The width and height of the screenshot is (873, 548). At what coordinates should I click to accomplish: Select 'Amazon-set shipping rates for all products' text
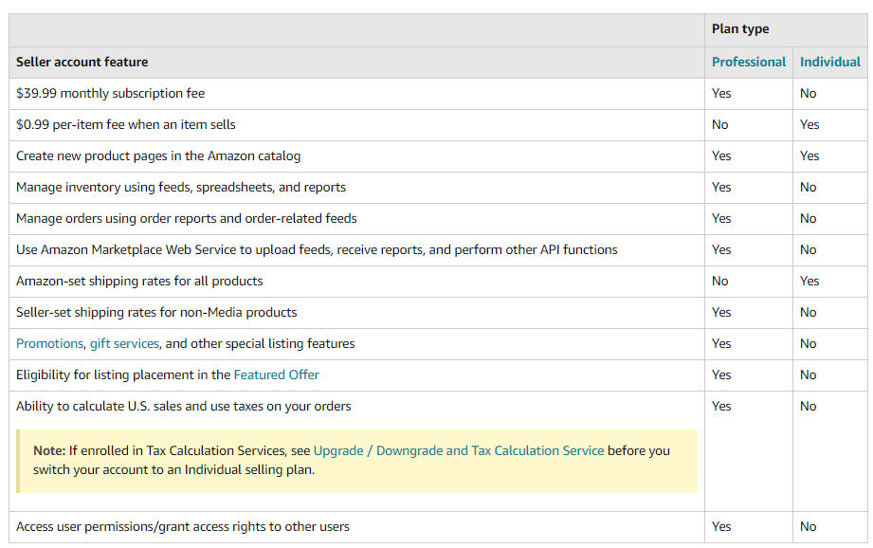pyautogui.click(x=139, y=281)
